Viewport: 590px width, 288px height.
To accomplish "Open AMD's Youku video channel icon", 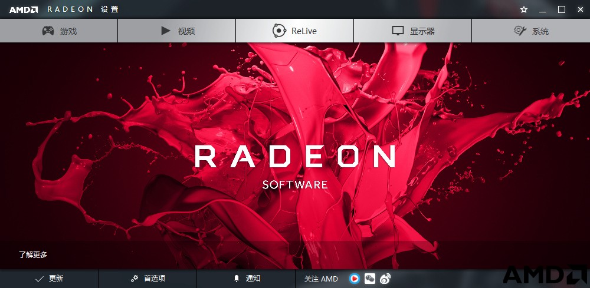I will click(x=354, y=279).
